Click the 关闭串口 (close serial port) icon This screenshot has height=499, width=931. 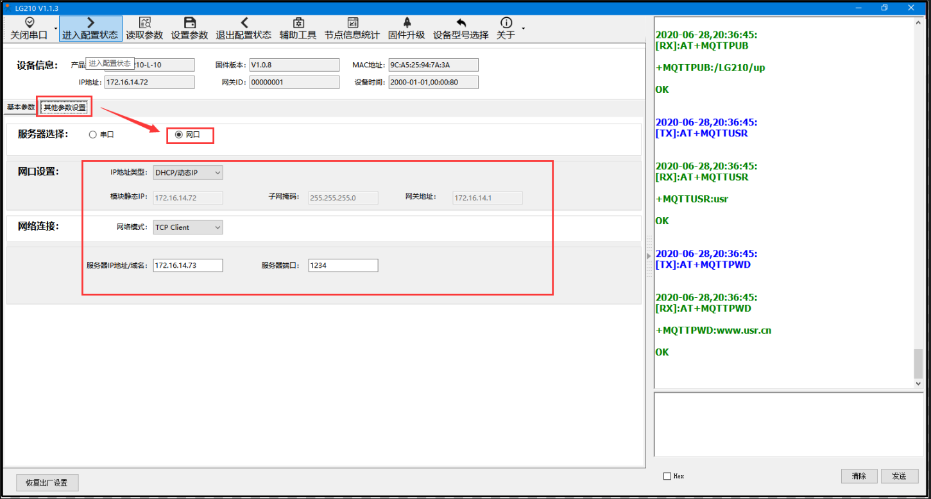29,23
